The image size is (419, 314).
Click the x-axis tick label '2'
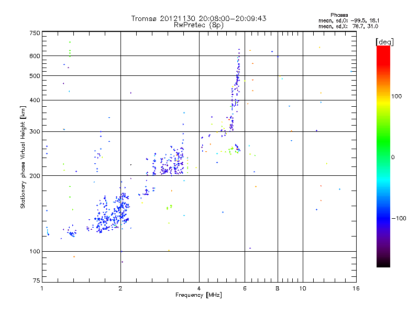tap(120, 288)
